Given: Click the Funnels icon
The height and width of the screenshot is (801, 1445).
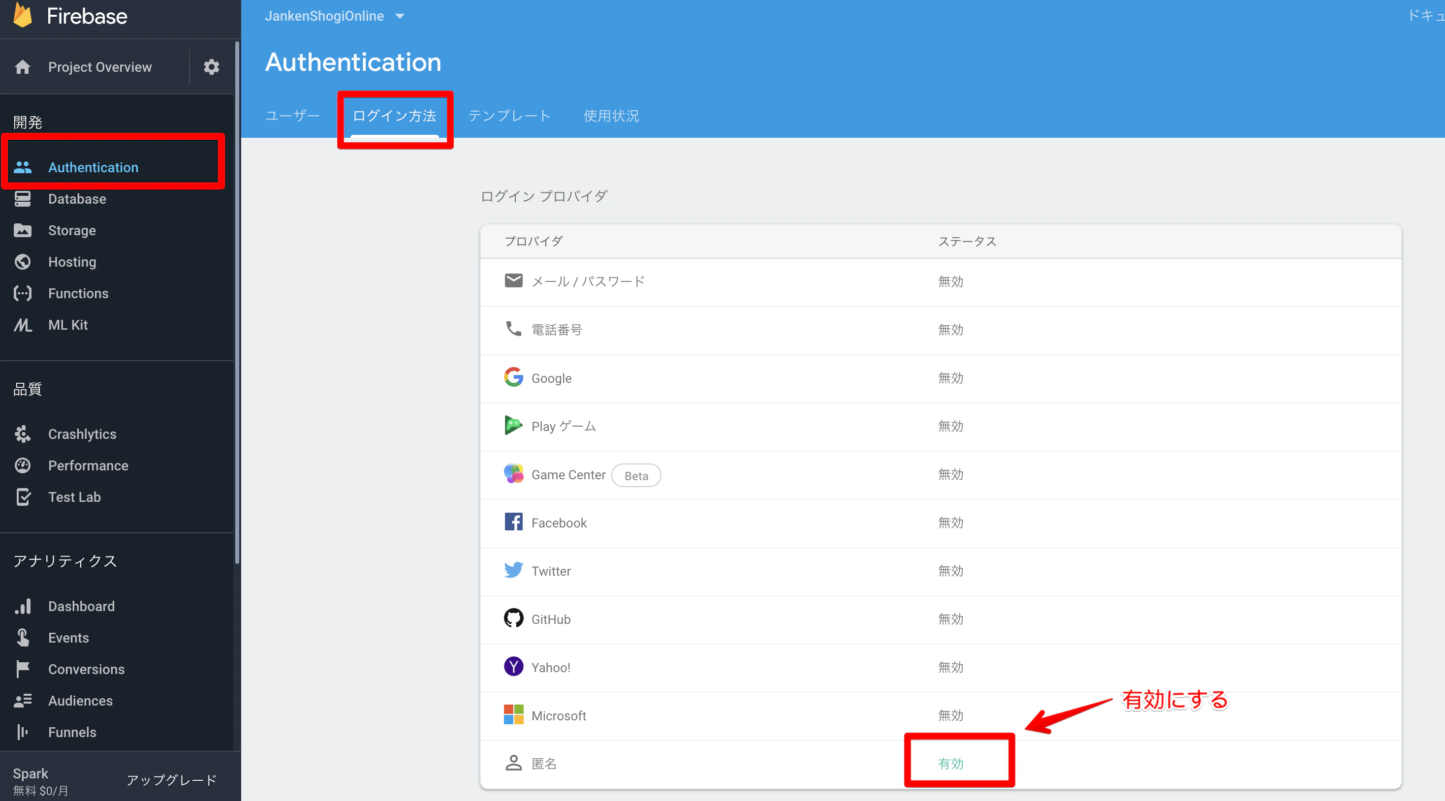Looking at the screenshot, I should coord(23,732).
